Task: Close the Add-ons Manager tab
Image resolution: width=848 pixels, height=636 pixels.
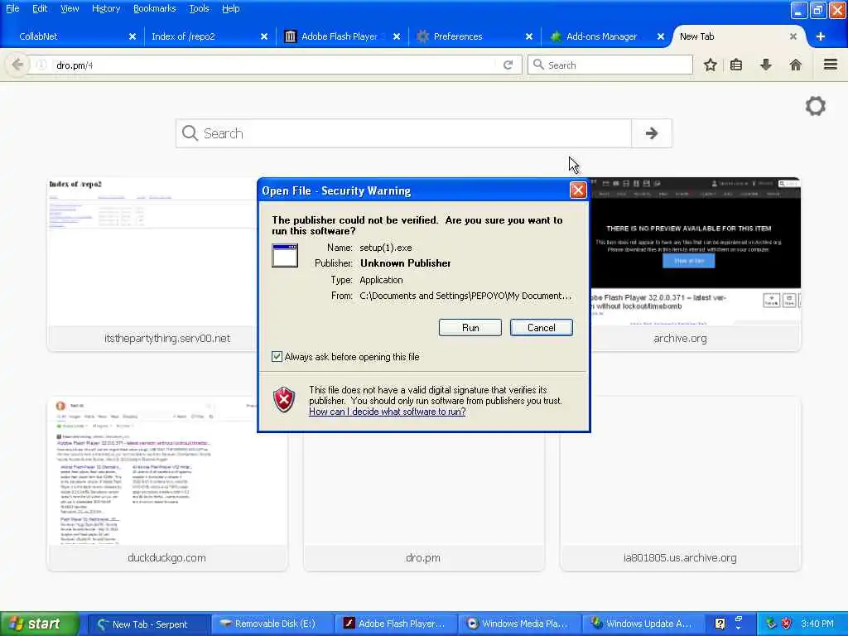Action: [660, 36]
